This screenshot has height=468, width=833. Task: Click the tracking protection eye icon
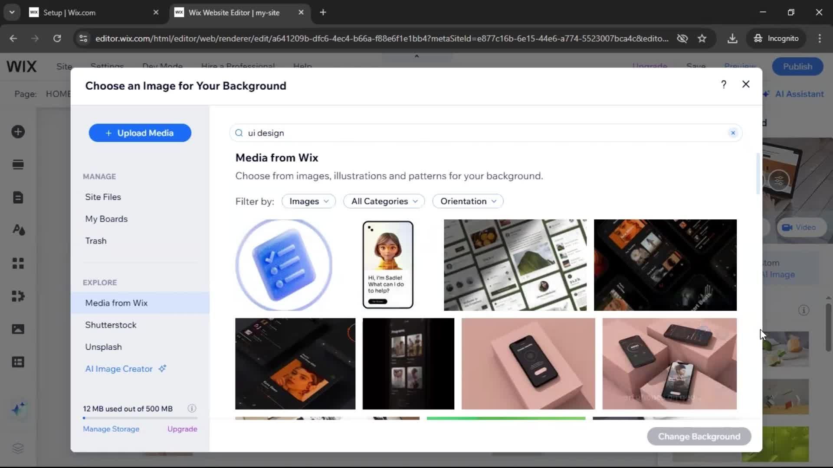pos(682,38)
